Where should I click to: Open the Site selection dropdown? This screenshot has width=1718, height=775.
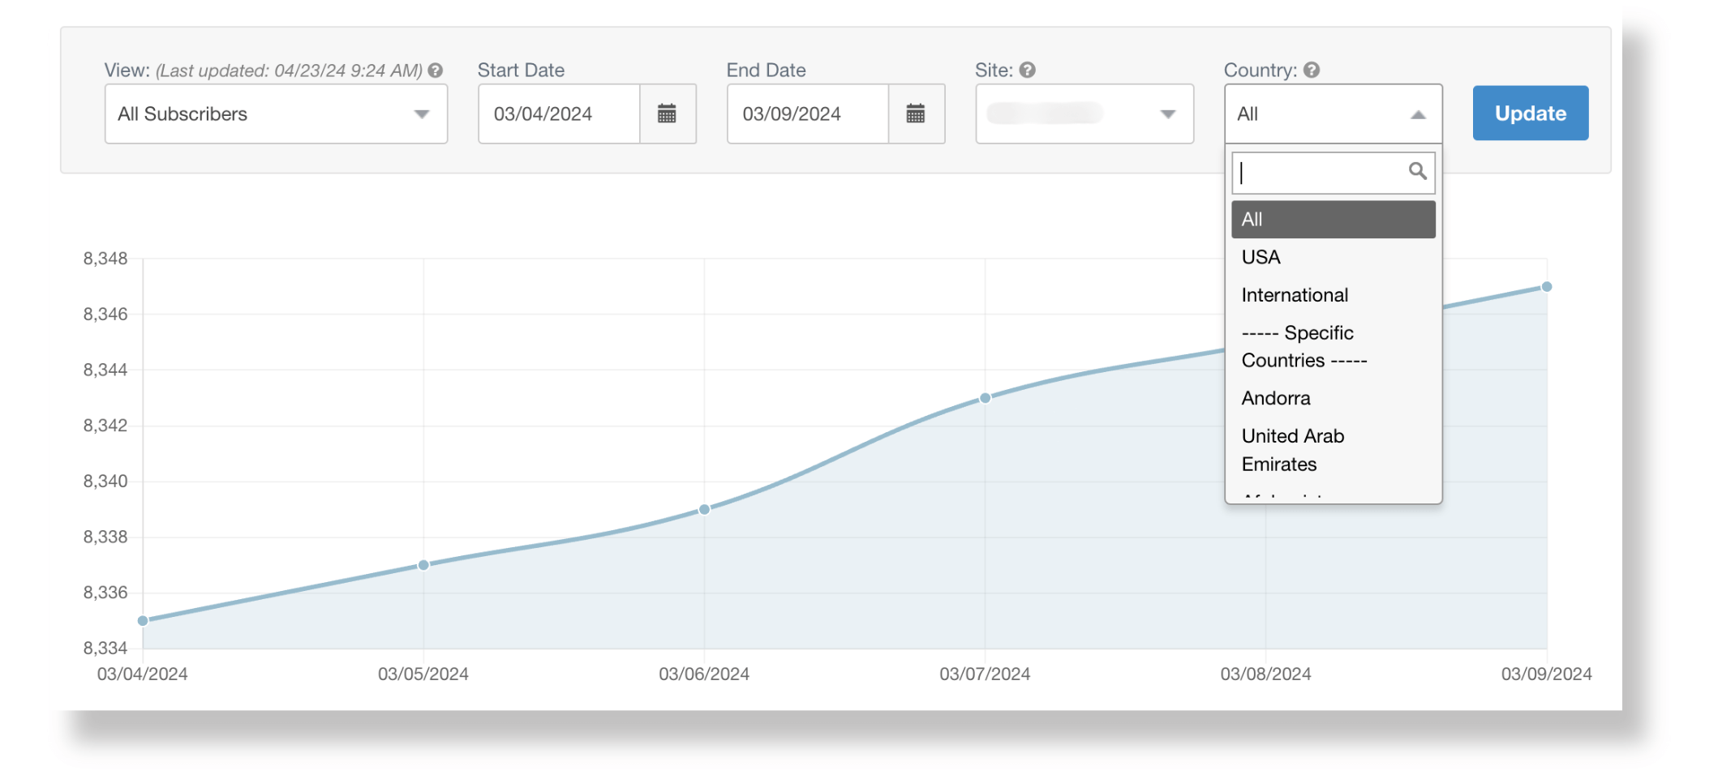tap(1084, 114)
